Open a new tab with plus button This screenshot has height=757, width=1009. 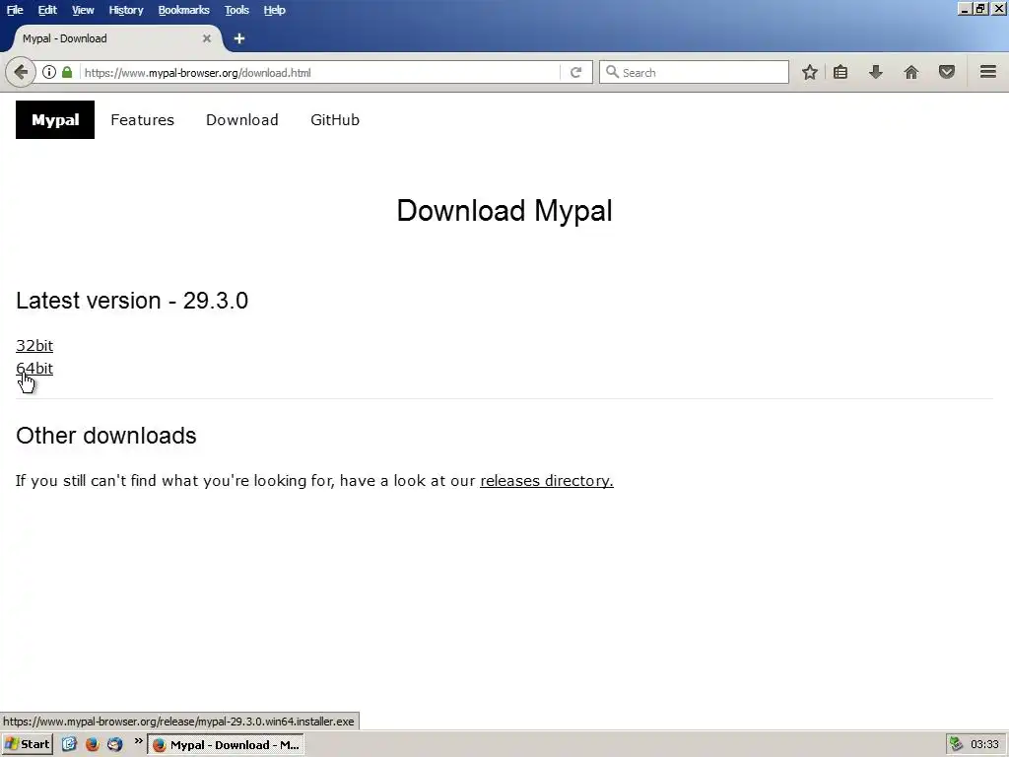tap(239, 38)
